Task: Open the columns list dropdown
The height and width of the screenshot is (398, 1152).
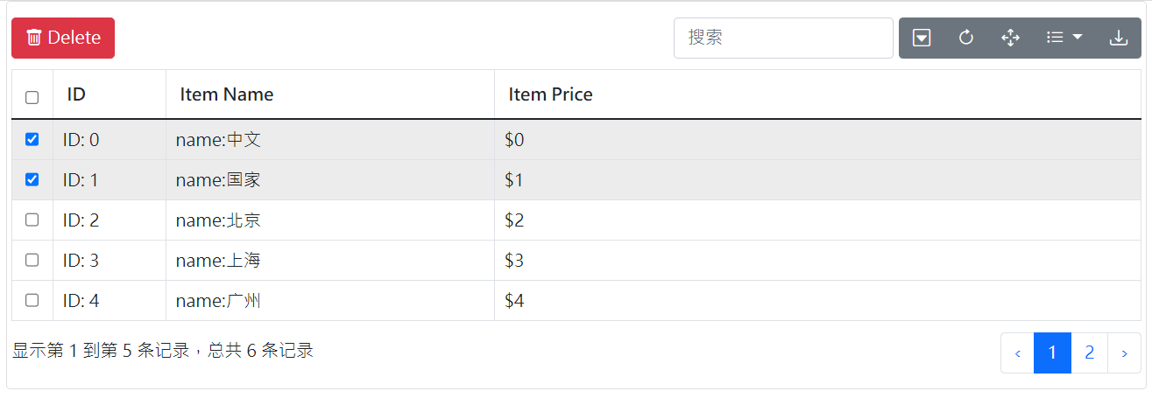Action: [x=1065, y=38]
